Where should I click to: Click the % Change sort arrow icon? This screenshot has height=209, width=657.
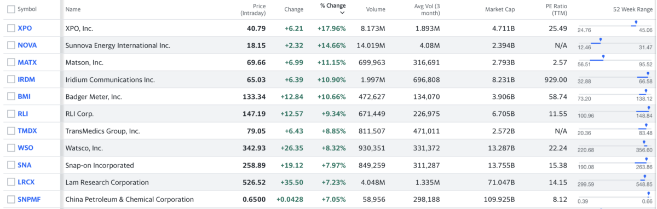(342, 13)
